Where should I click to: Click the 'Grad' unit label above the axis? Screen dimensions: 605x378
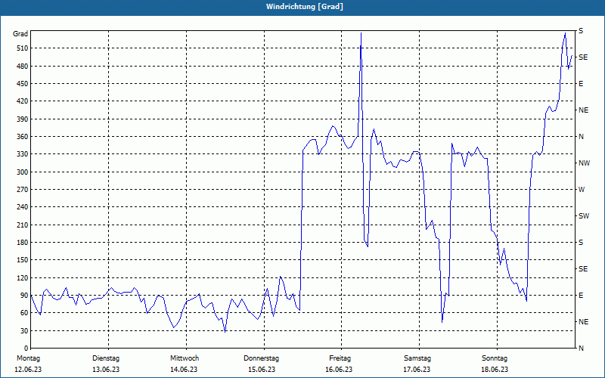(20, 34)
